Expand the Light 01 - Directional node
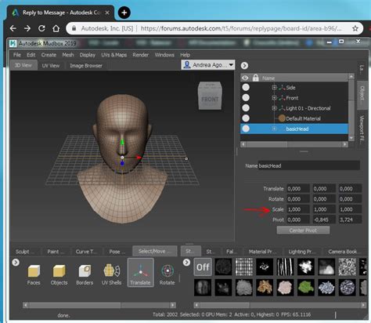 coord(274,108)
